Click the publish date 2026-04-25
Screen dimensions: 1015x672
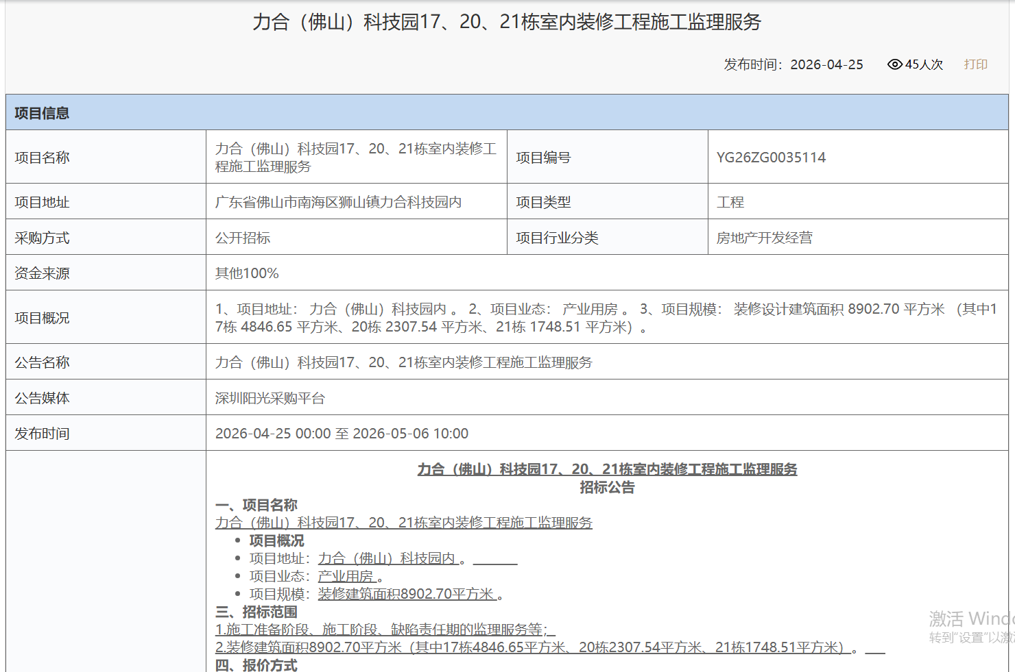826,64
